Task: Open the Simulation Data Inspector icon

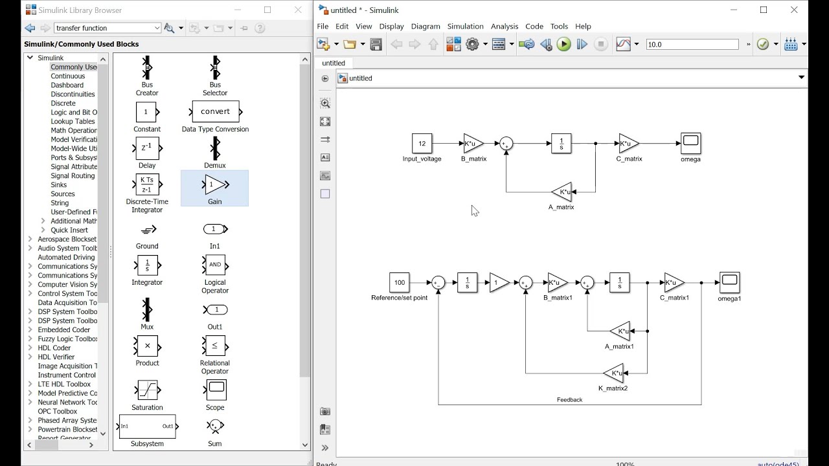Action: 623,44
